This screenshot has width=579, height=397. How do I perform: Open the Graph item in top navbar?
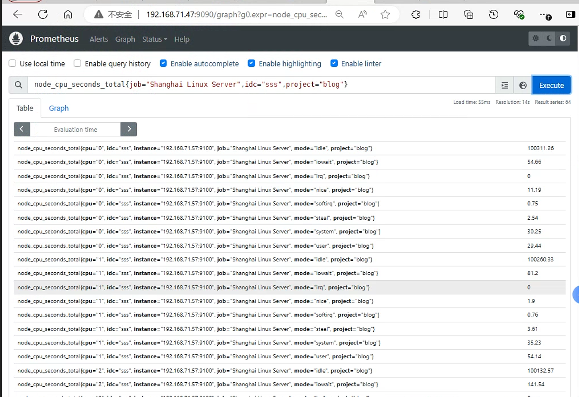[x=125, y=39]
